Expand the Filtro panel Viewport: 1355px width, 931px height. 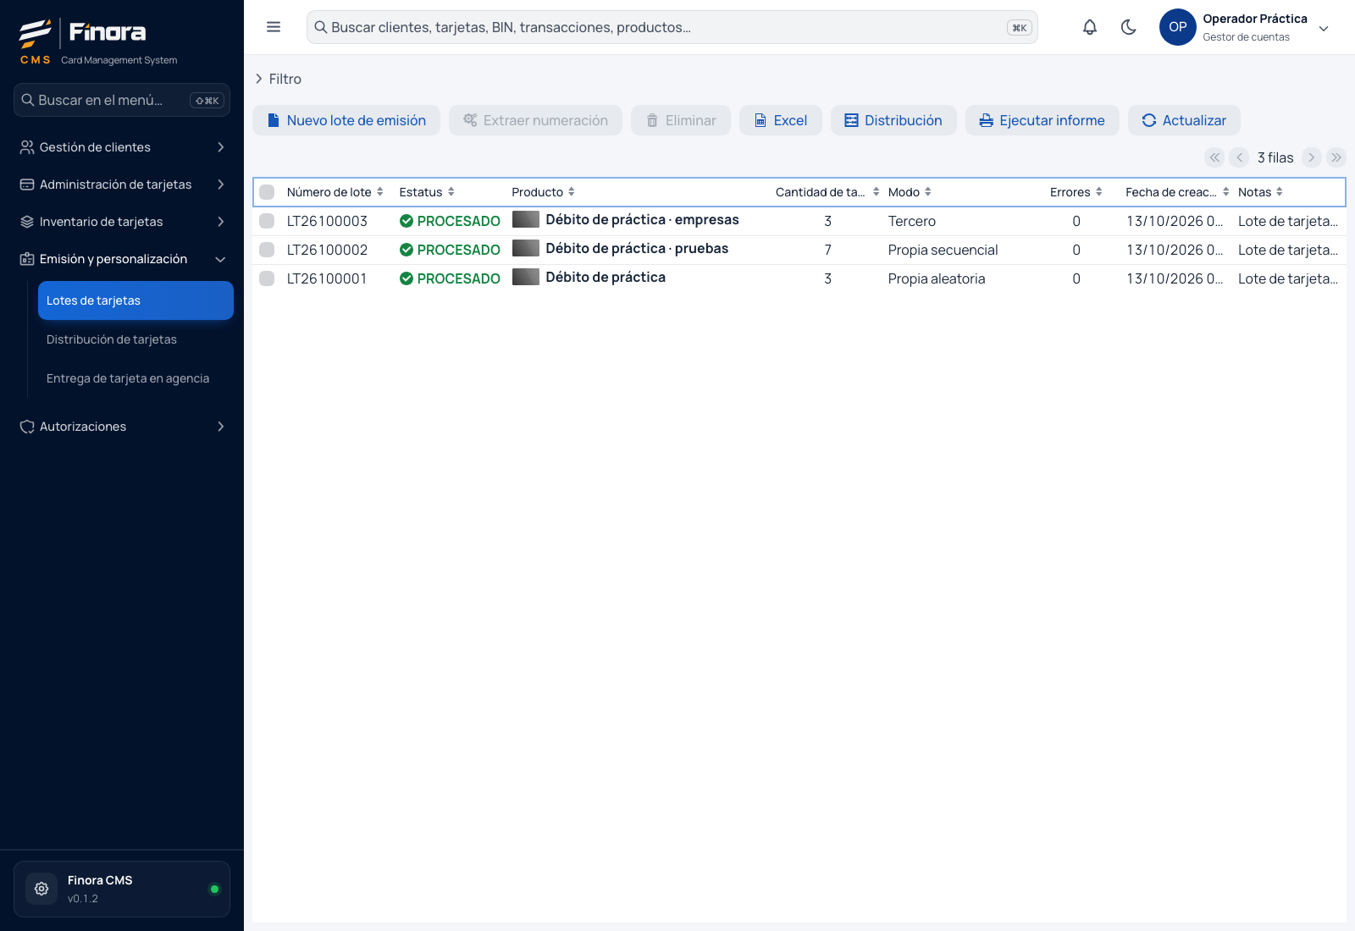point(278,79)
